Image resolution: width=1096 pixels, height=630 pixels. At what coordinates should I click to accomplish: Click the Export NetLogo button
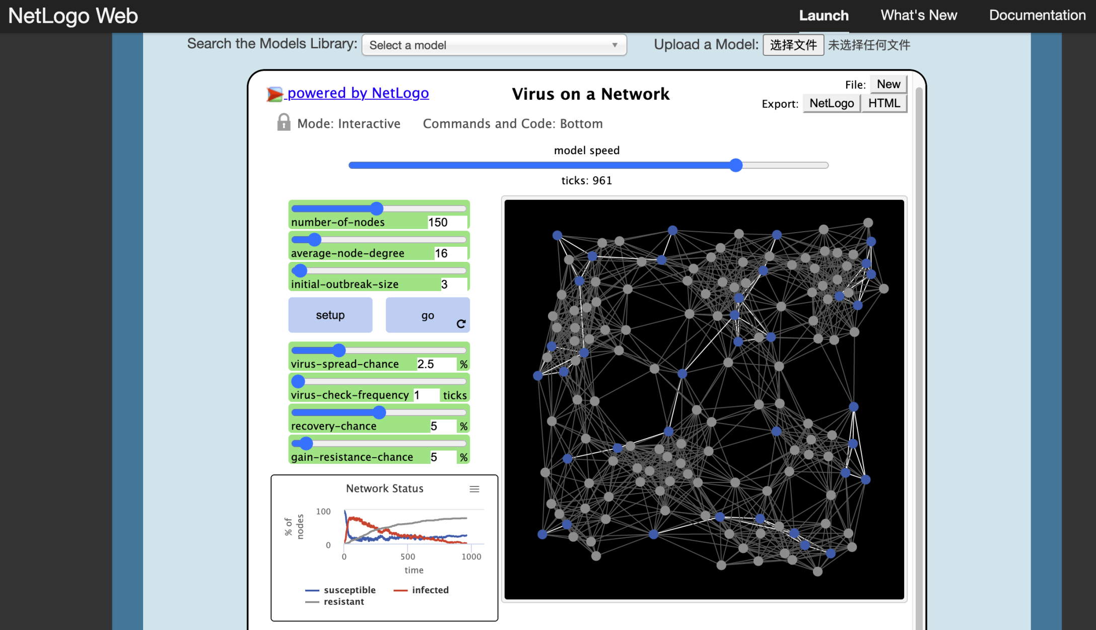tap(832, 103)
